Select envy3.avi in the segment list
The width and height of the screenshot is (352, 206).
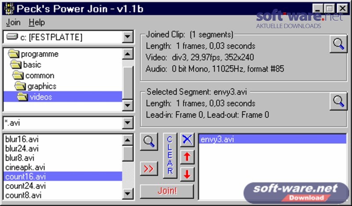tap(272, 139)
